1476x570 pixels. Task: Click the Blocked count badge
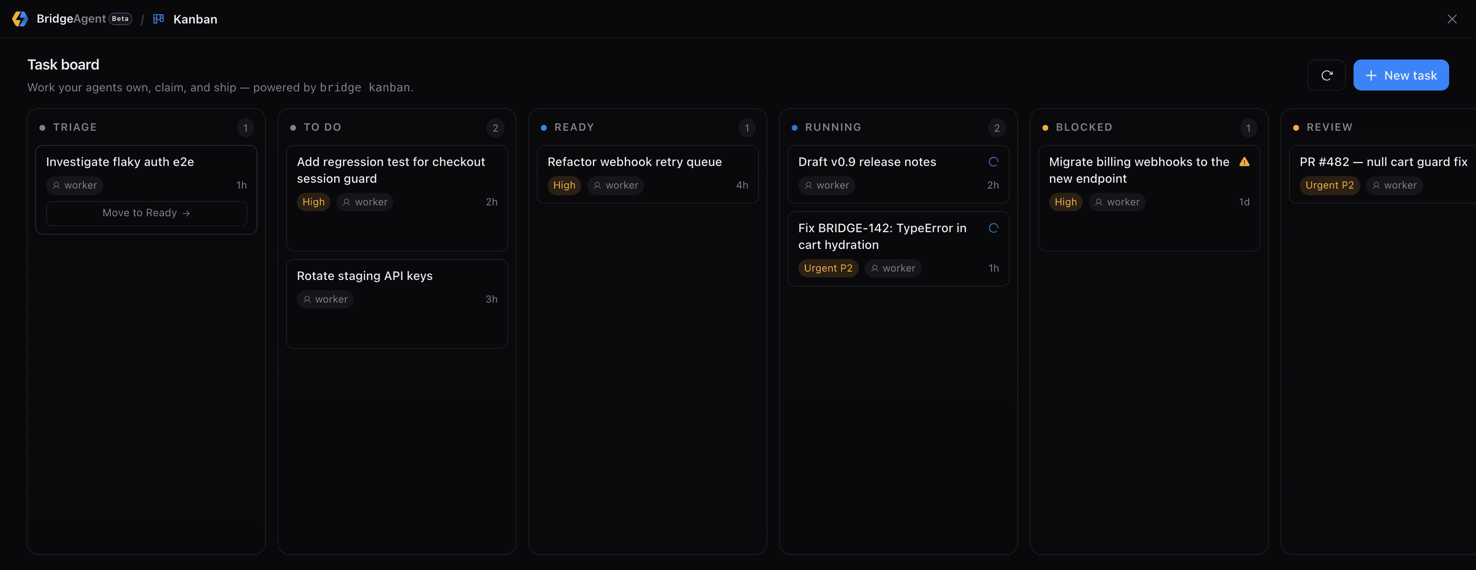coord(1248,128)
